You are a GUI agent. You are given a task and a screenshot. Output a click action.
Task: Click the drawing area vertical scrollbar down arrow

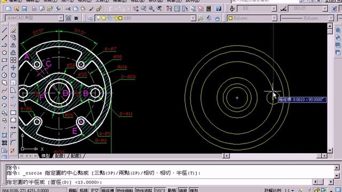(330, 150)
